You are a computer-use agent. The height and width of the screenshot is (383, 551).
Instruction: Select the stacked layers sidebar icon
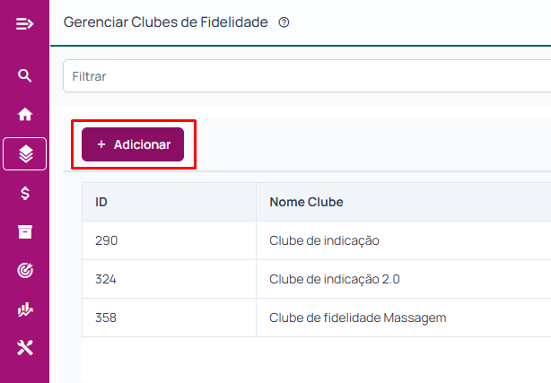point(24,154)
